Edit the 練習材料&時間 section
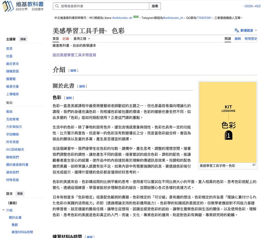Screen dimensions: 261x238 [x=89, y=237]
